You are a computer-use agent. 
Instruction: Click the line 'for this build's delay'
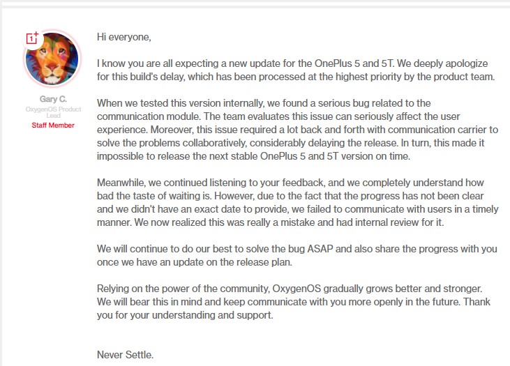click(296, 77)
